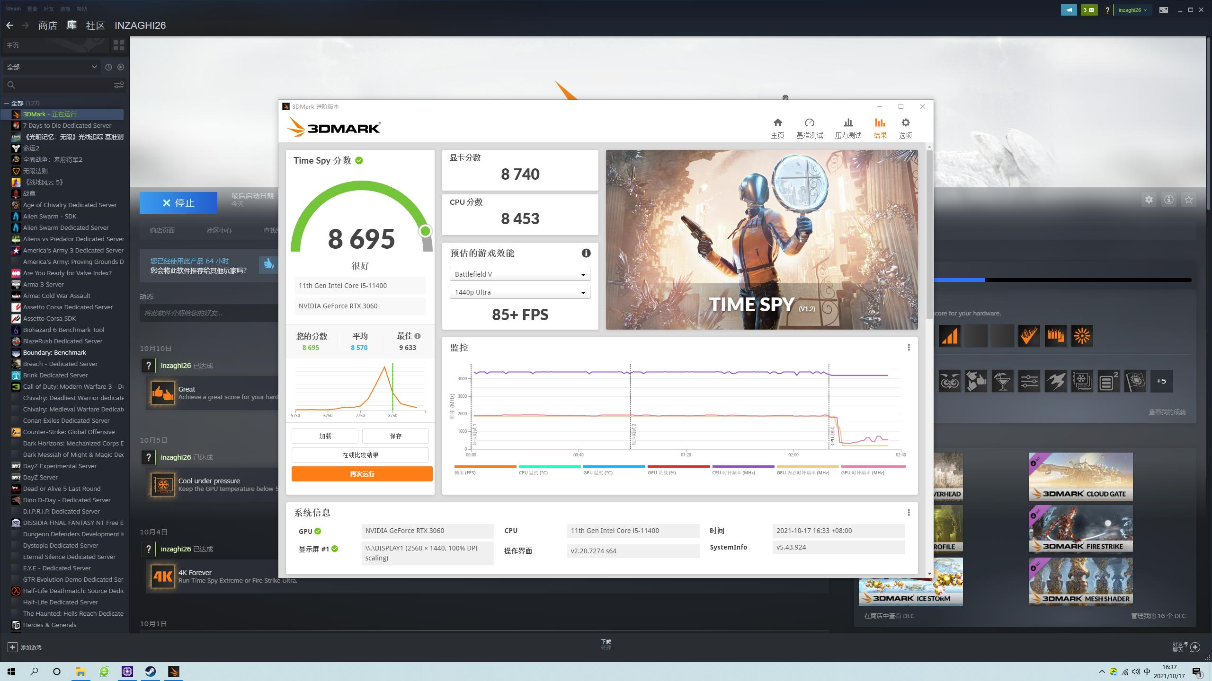Expand the Battlefield V game dropdown
This screenshot has height=681, width=1212.
pos(519,274)
